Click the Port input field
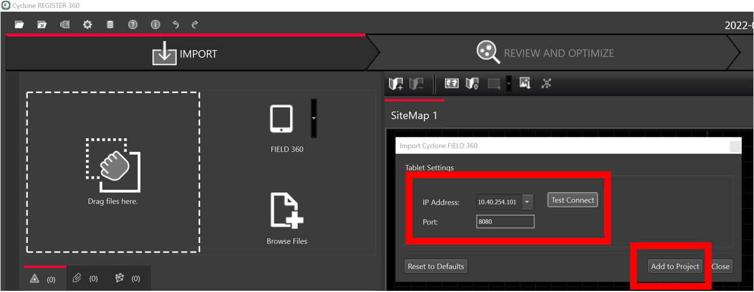Screen dimensions: 754x292 (x=505, y=222)
